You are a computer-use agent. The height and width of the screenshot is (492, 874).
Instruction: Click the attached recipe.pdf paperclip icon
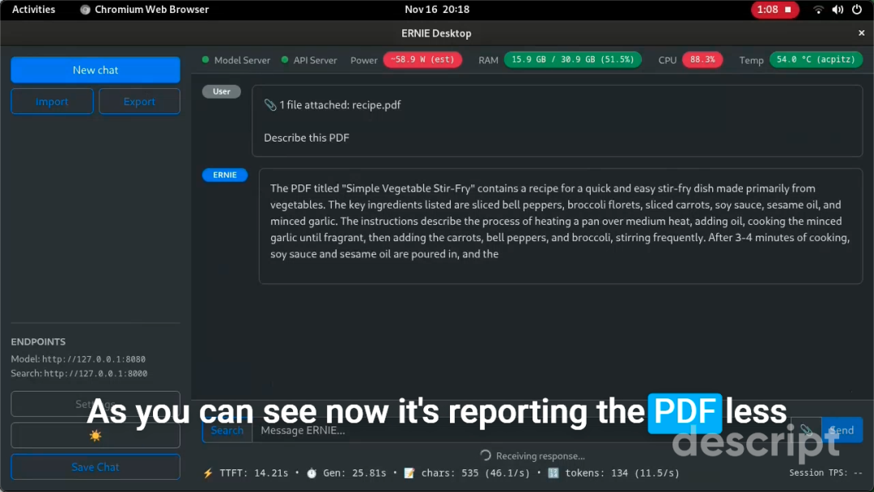click(x=269, y=104)
